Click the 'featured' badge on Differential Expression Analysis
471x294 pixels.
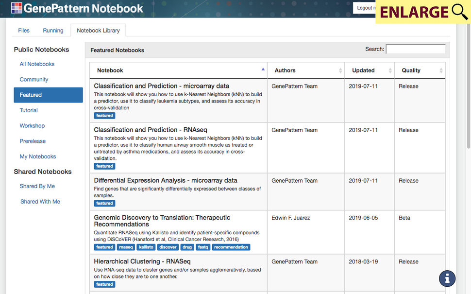tap(104, 203)
